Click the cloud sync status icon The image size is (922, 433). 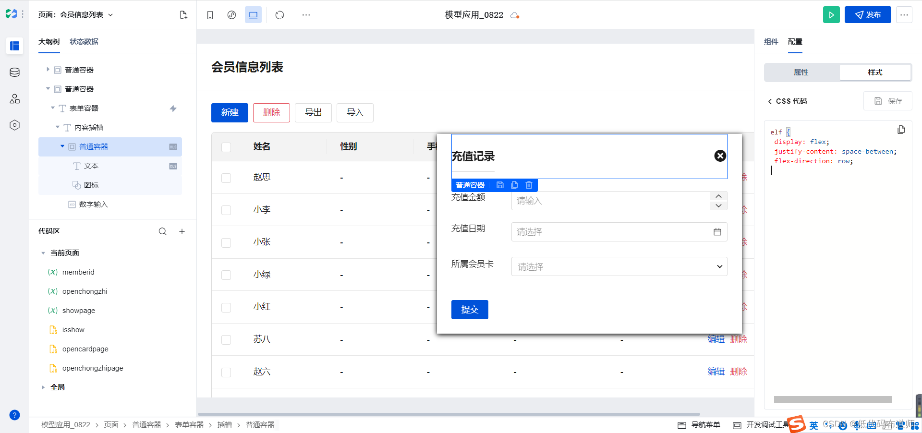[x=515, y=15]
